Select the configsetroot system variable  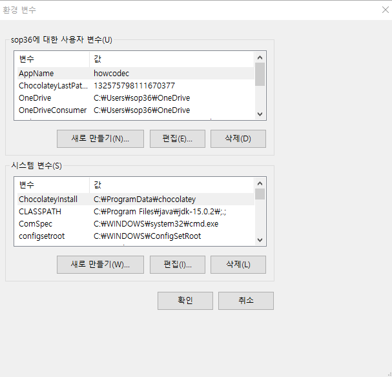[136, 236]
